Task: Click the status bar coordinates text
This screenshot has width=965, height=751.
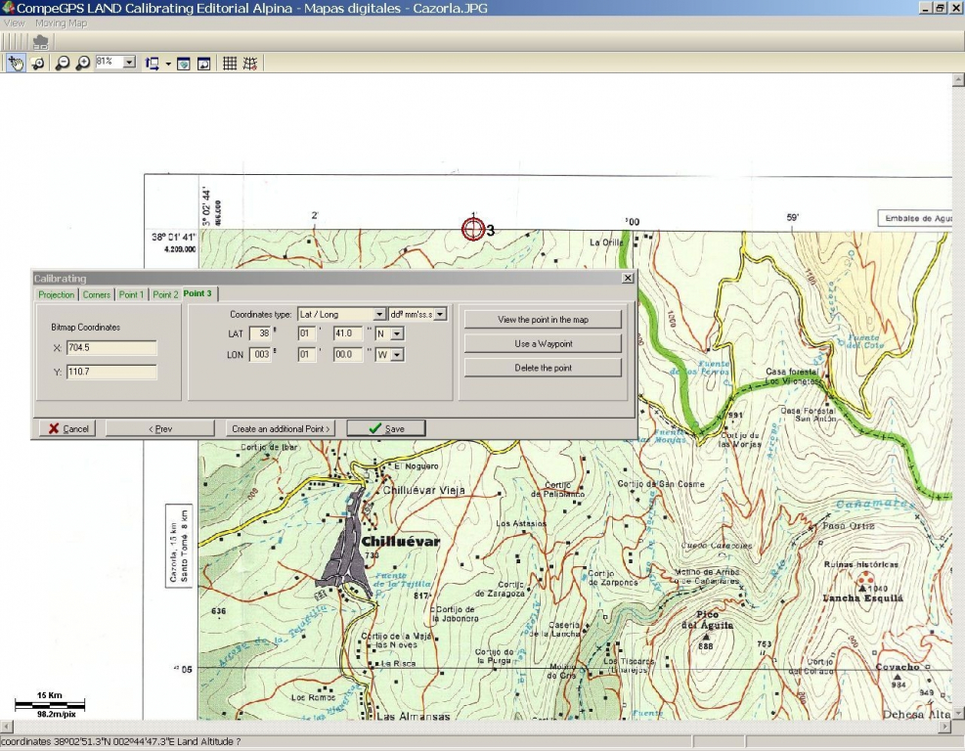Action: tap(120, 742)
